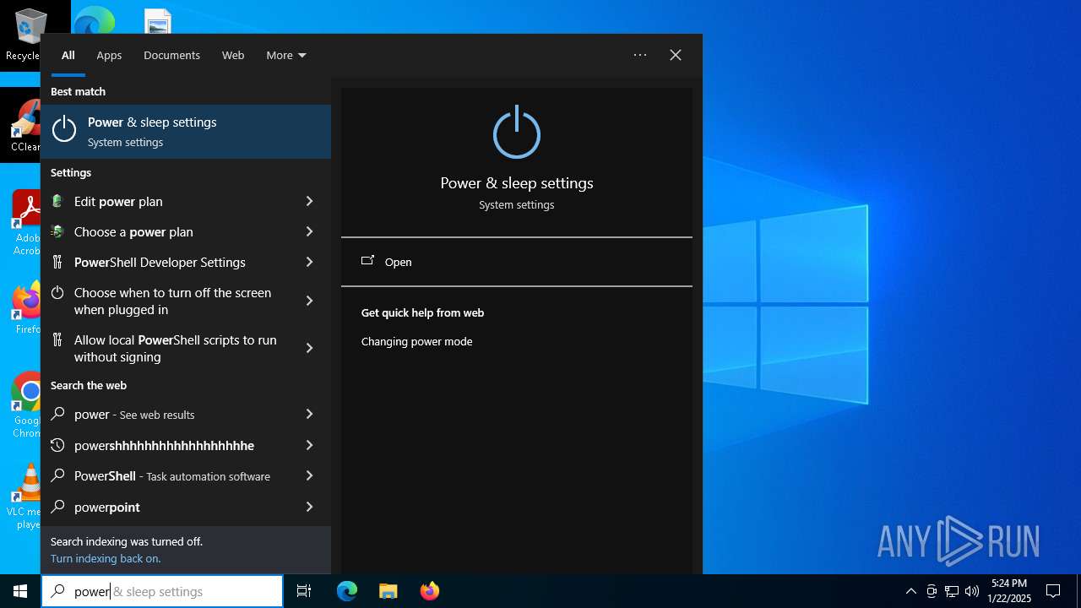1081x608 pixels.
Task: Click the PowerShell Developer Settings icon
Action: pyautogui.click(x=57, y=262)
